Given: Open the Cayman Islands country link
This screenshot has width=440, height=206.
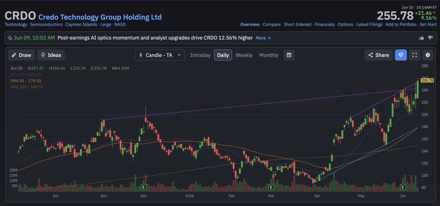Looking at the screenshot, I should 81,25.
